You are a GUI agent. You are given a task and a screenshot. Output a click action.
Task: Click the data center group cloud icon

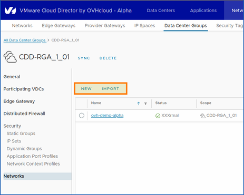coord(10,57)
